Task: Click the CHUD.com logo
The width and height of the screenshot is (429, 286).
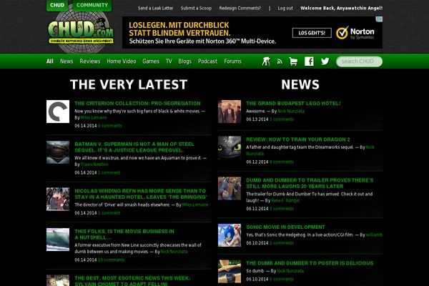Action: click(81, 33)
